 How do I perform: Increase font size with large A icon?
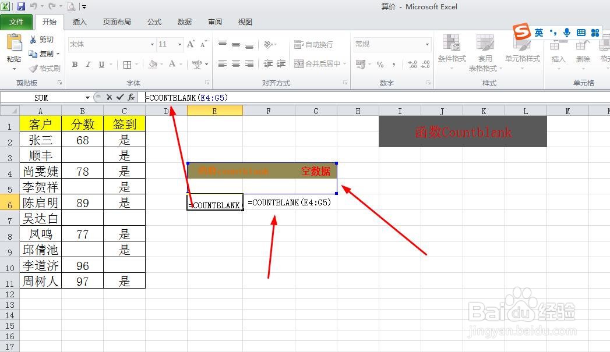click(x=191, y=44)
